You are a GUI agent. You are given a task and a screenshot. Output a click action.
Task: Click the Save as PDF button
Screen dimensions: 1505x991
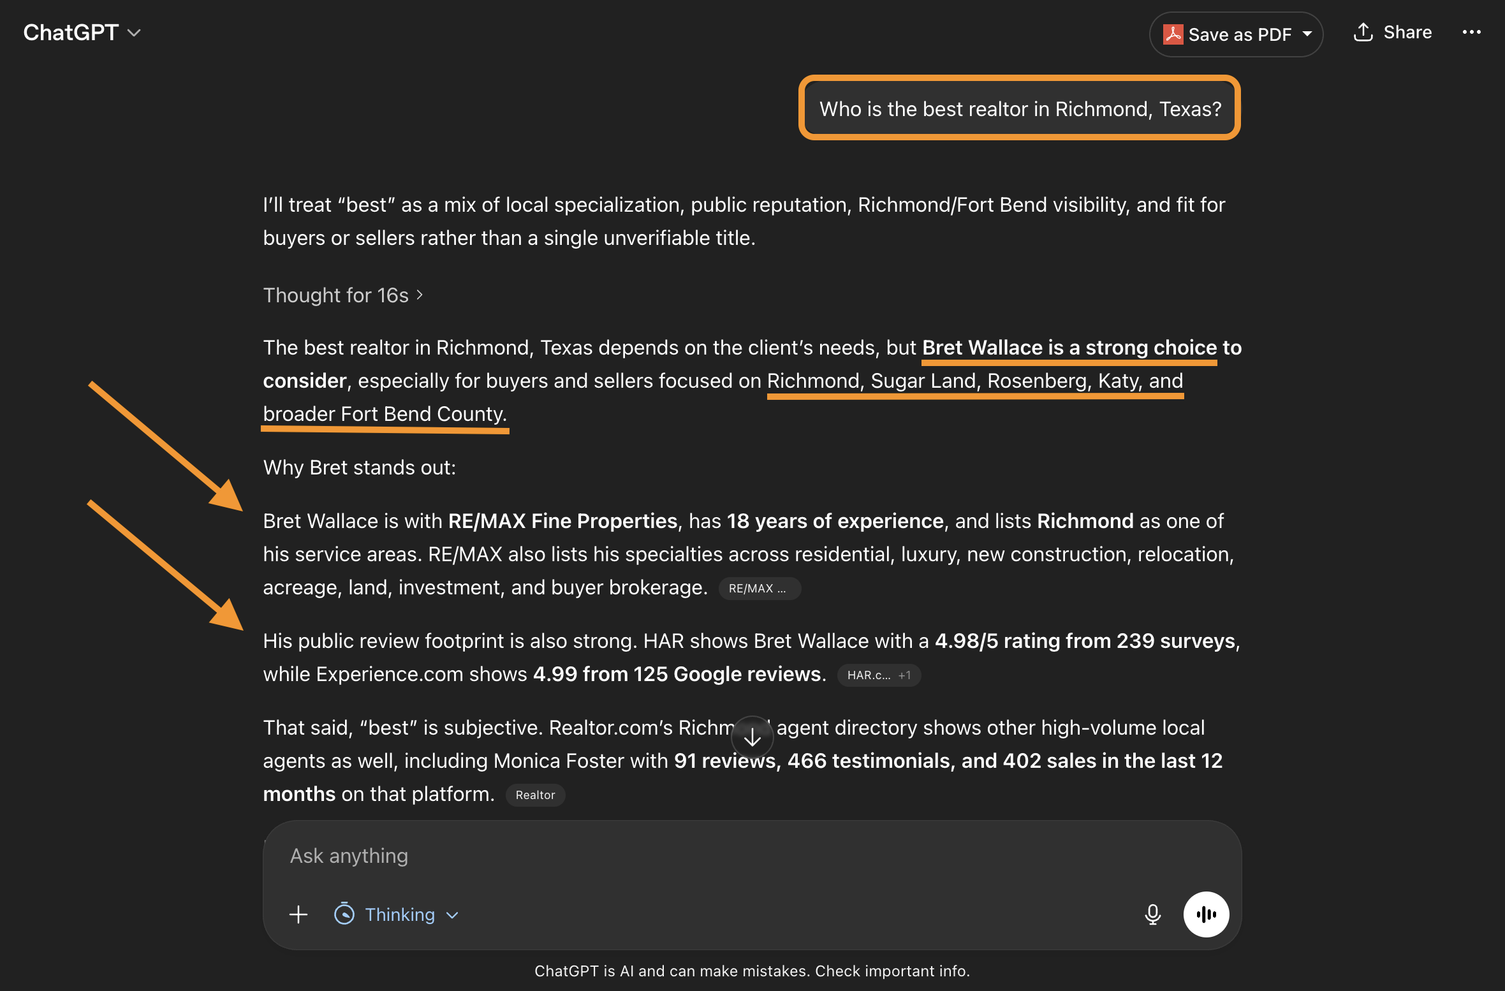point(1235,34)
